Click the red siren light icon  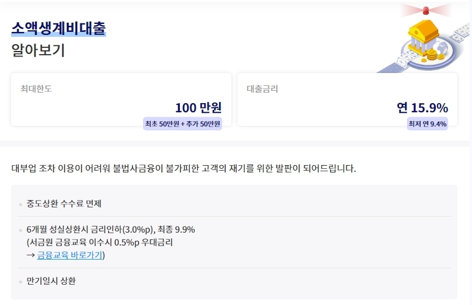tap(425, 10)
